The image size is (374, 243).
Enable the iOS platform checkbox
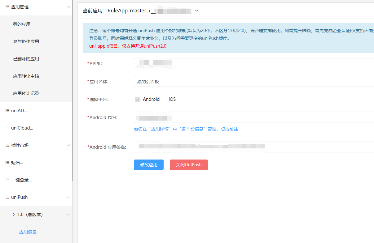163,99
